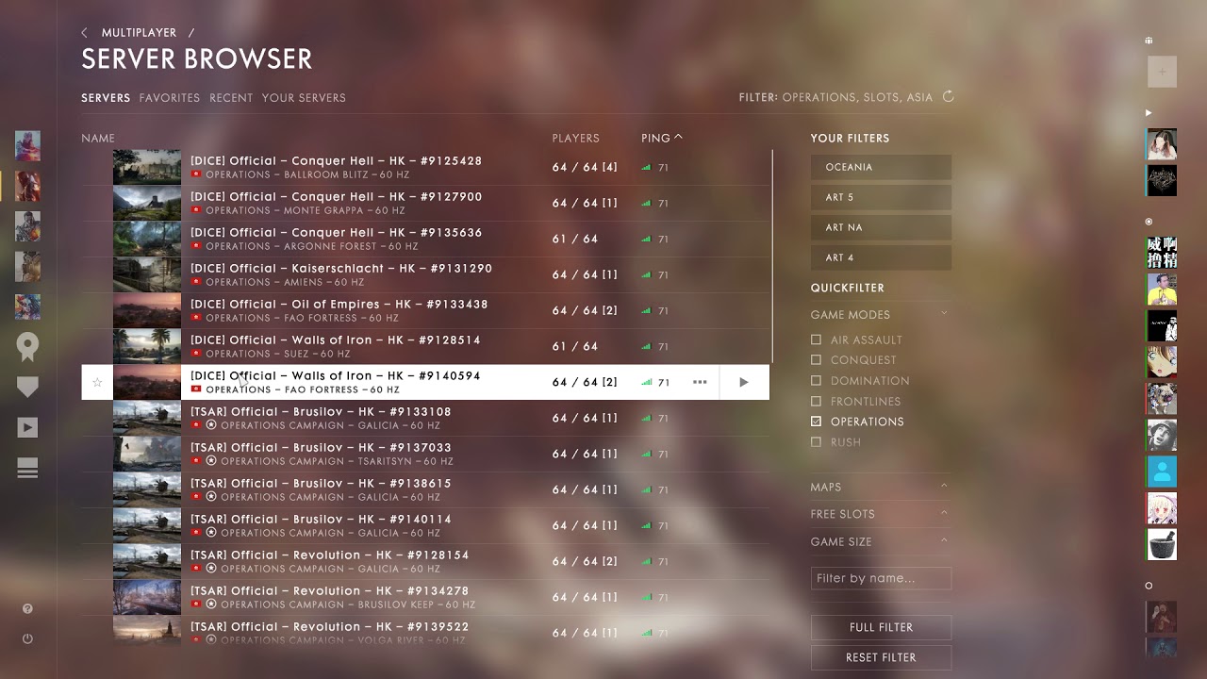Open friend avatar with Chinese characters

pyautogui.click(x=1162, y=253)
